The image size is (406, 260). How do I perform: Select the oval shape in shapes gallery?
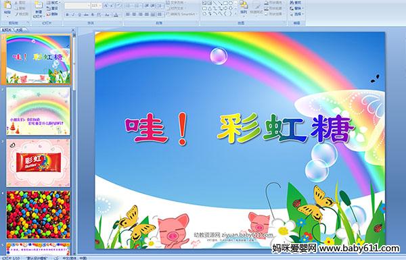point(230,3)
